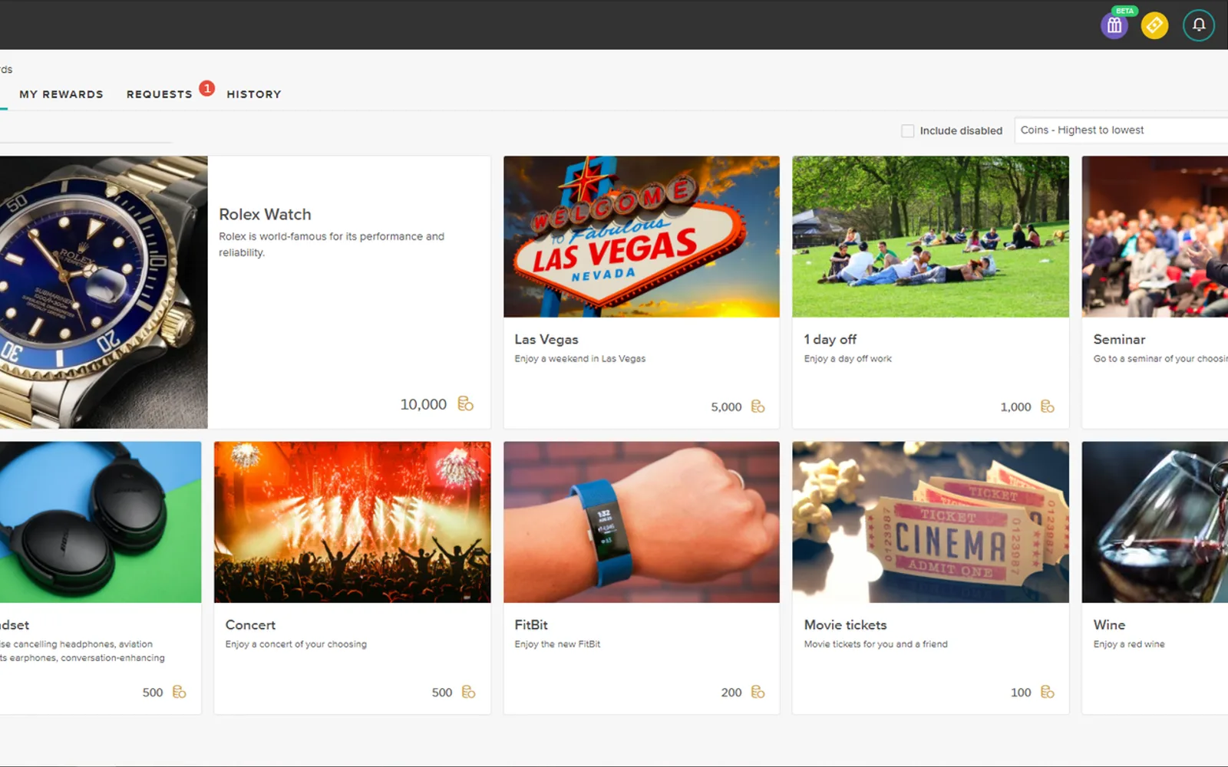Click the red requests count badge
Viewport: 1228px width, 767px height.
pos(206,88)
